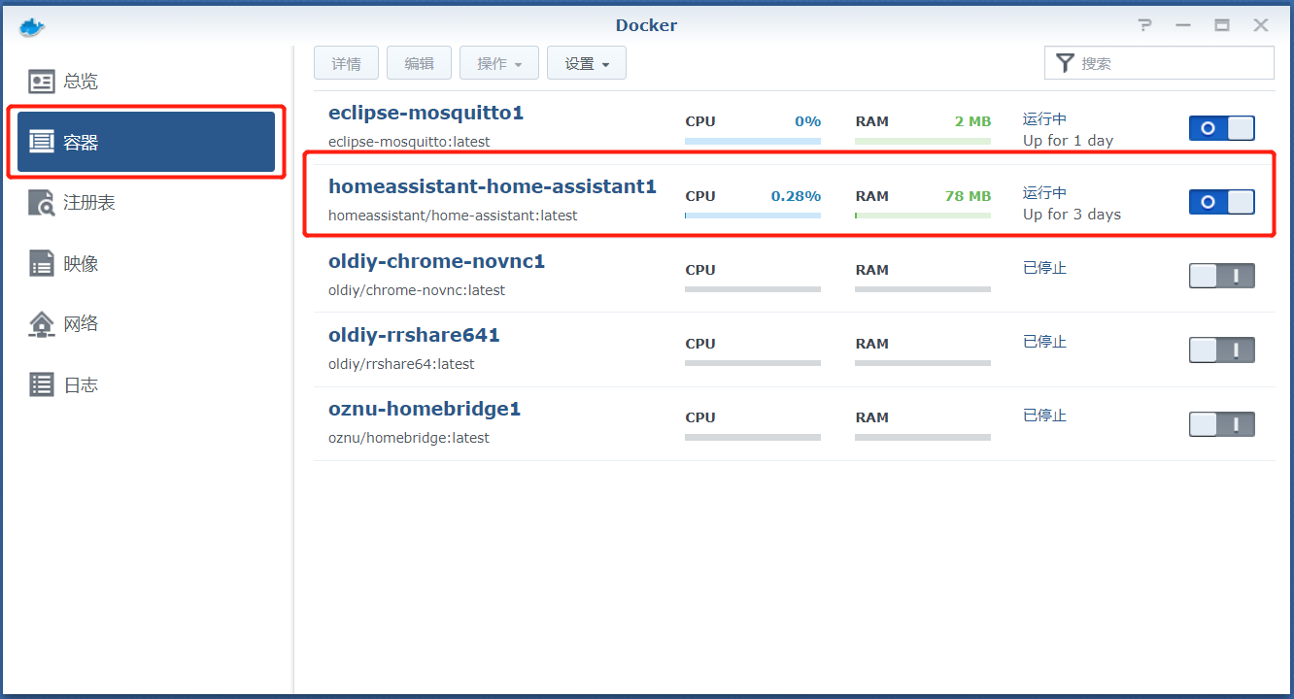
Task: Close the Docker window
Action: pos(1261,25)
